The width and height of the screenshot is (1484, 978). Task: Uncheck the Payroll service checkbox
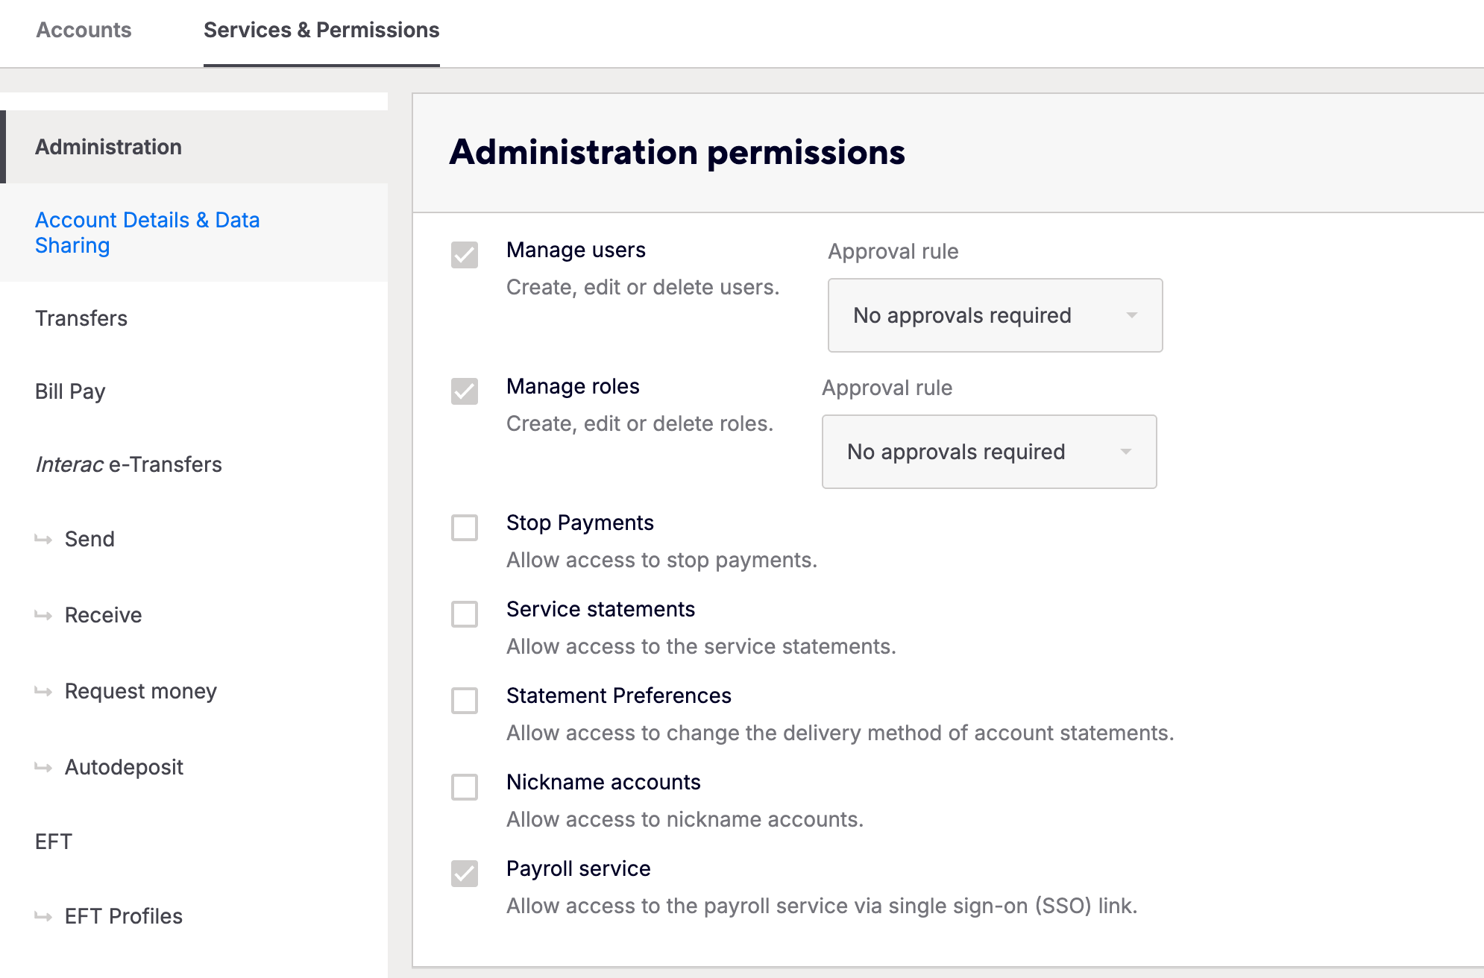pyautogui.click(x=465, y=874)
